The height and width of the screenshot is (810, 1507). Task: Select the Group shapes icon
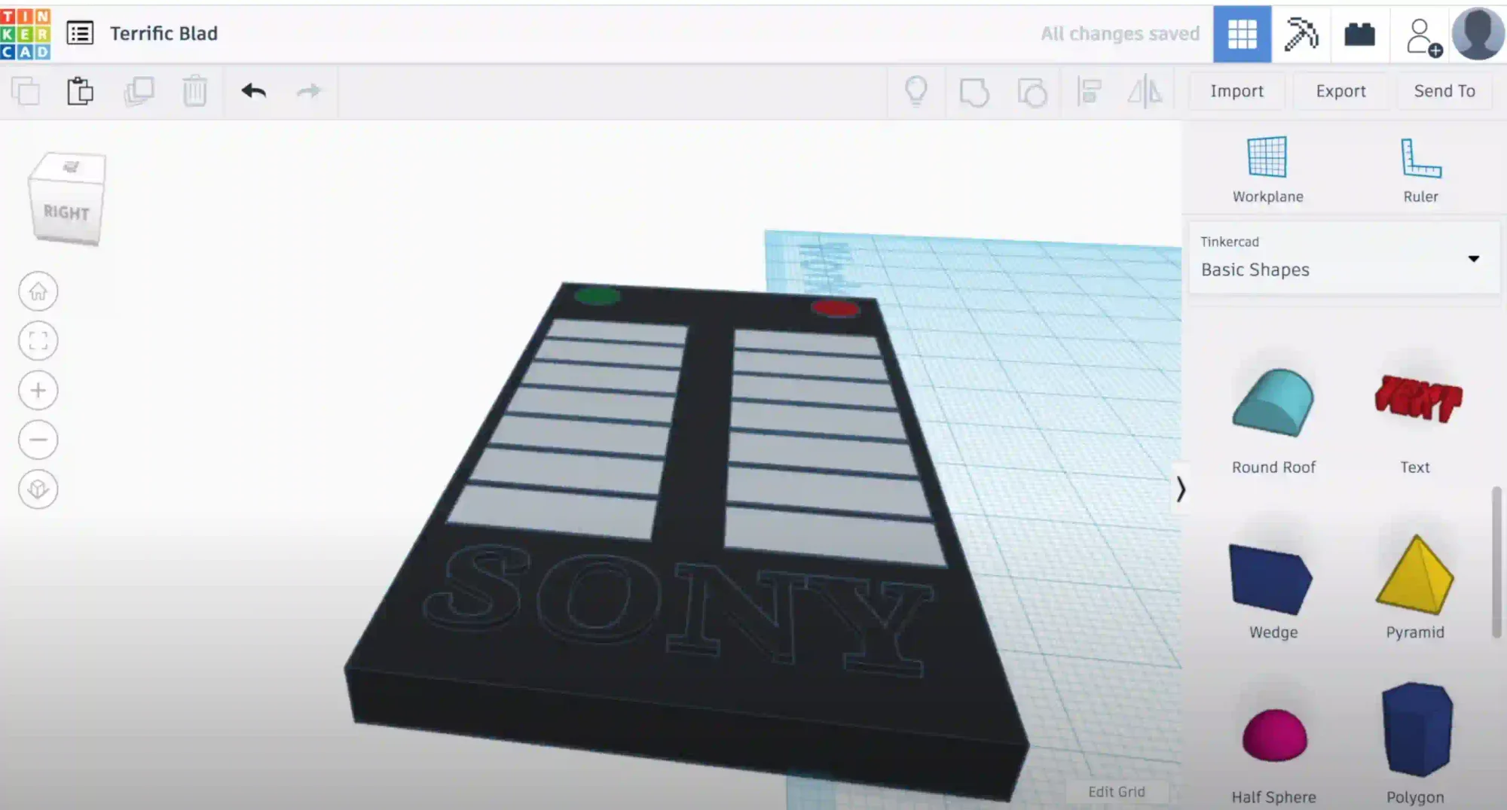click(976, 90)
